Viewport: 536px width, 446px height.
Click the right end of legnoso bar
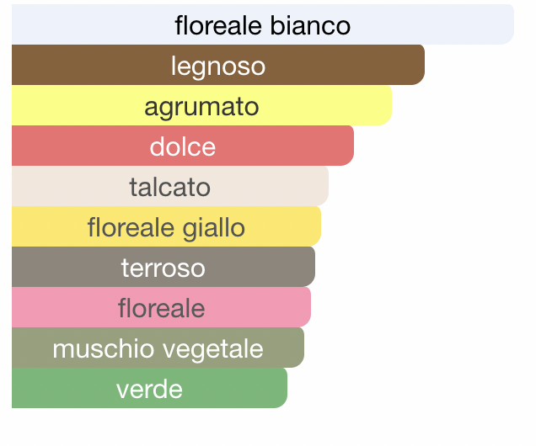pyautogui.click(x=420, y=65)
